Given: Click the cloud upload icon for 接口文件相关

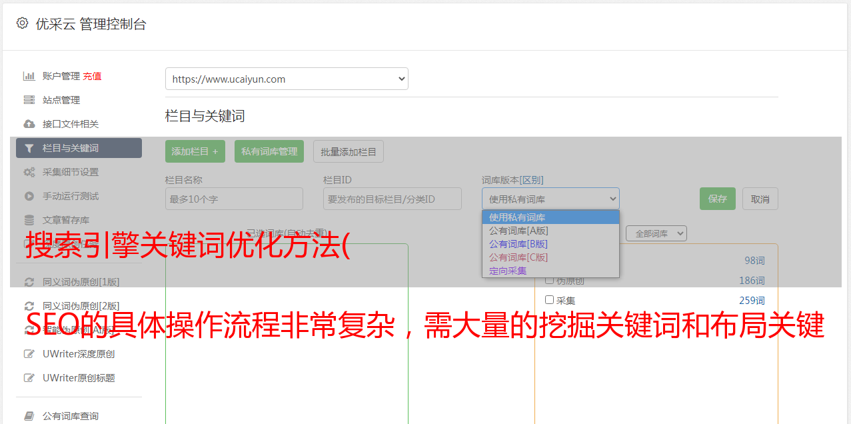Looking at the screenshot, I should point(29,124).
